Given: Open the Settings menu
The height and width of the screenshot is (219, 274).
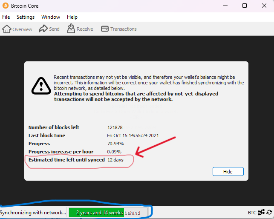Looking at the screenshot, I should pyautogui.click(x=26, y=17).
